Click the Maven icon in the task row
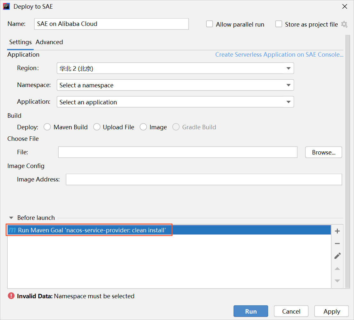 pos(12,230)
